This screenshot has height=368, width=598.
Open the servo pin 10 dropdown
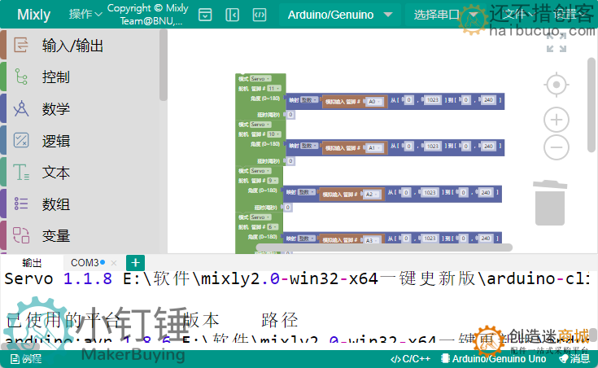pos(274,134)
